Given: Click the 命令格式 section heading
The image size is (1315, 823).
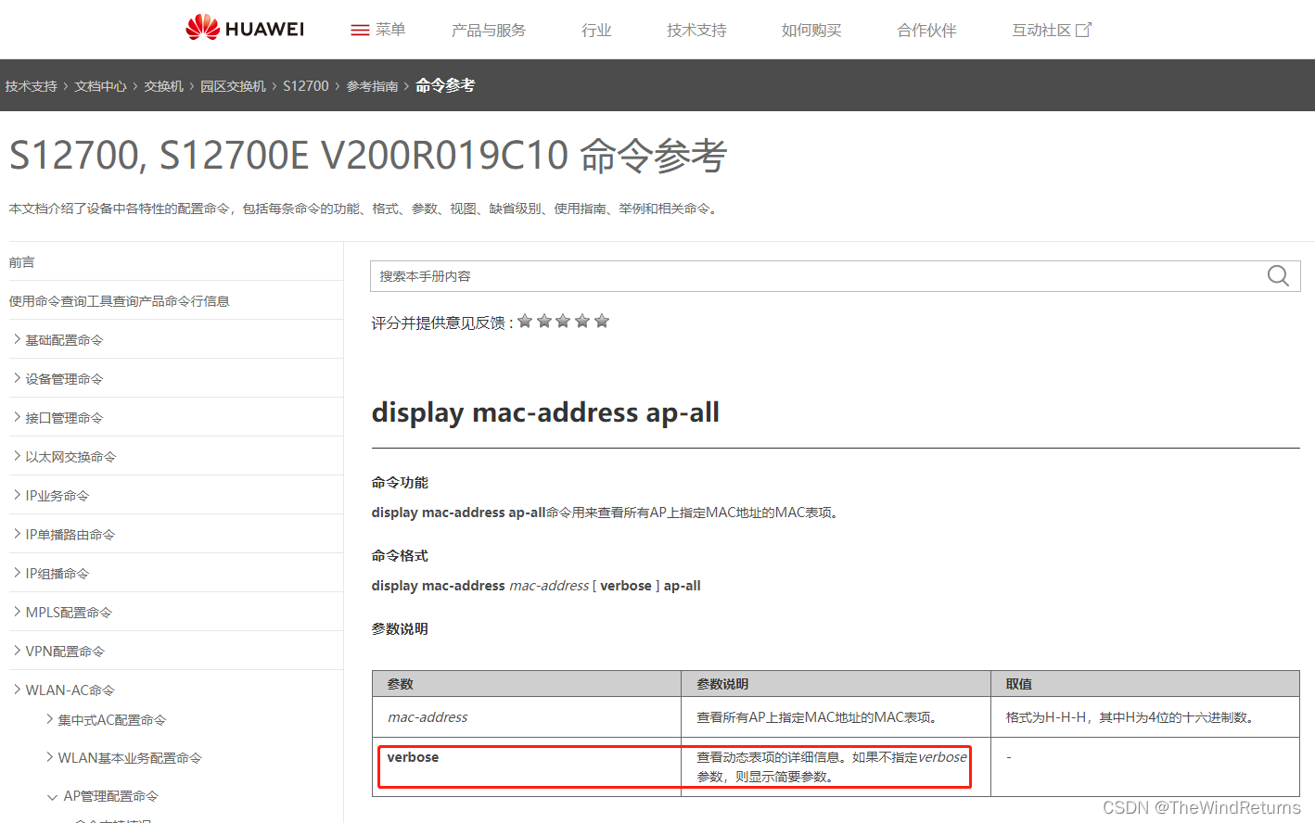Looking at the screenshot, I should coord(400,555).
